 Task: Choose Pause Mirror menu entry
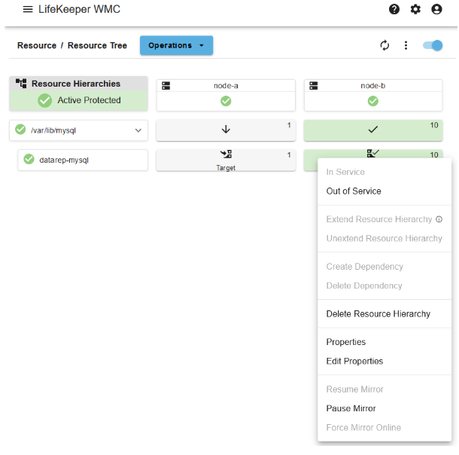[351, 408]
